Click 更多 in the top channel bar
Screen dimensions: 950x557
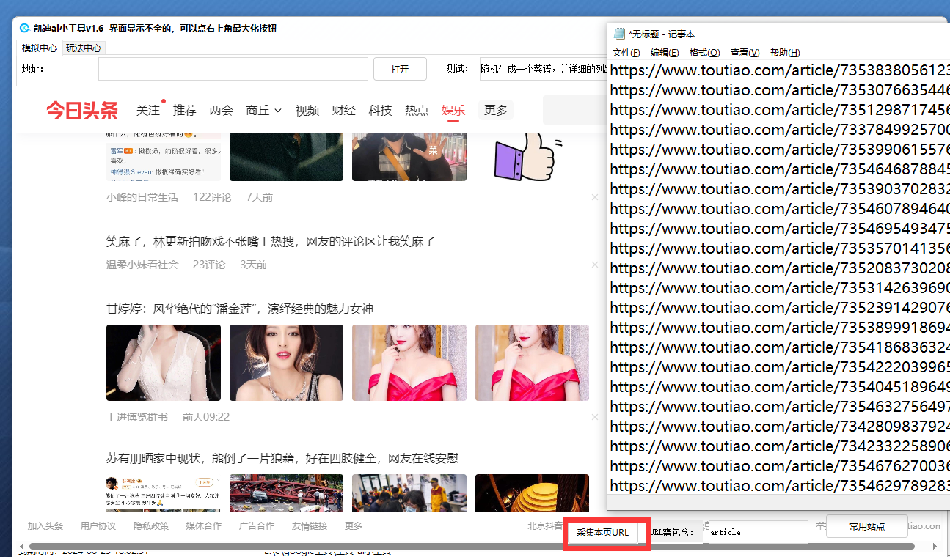496,111
